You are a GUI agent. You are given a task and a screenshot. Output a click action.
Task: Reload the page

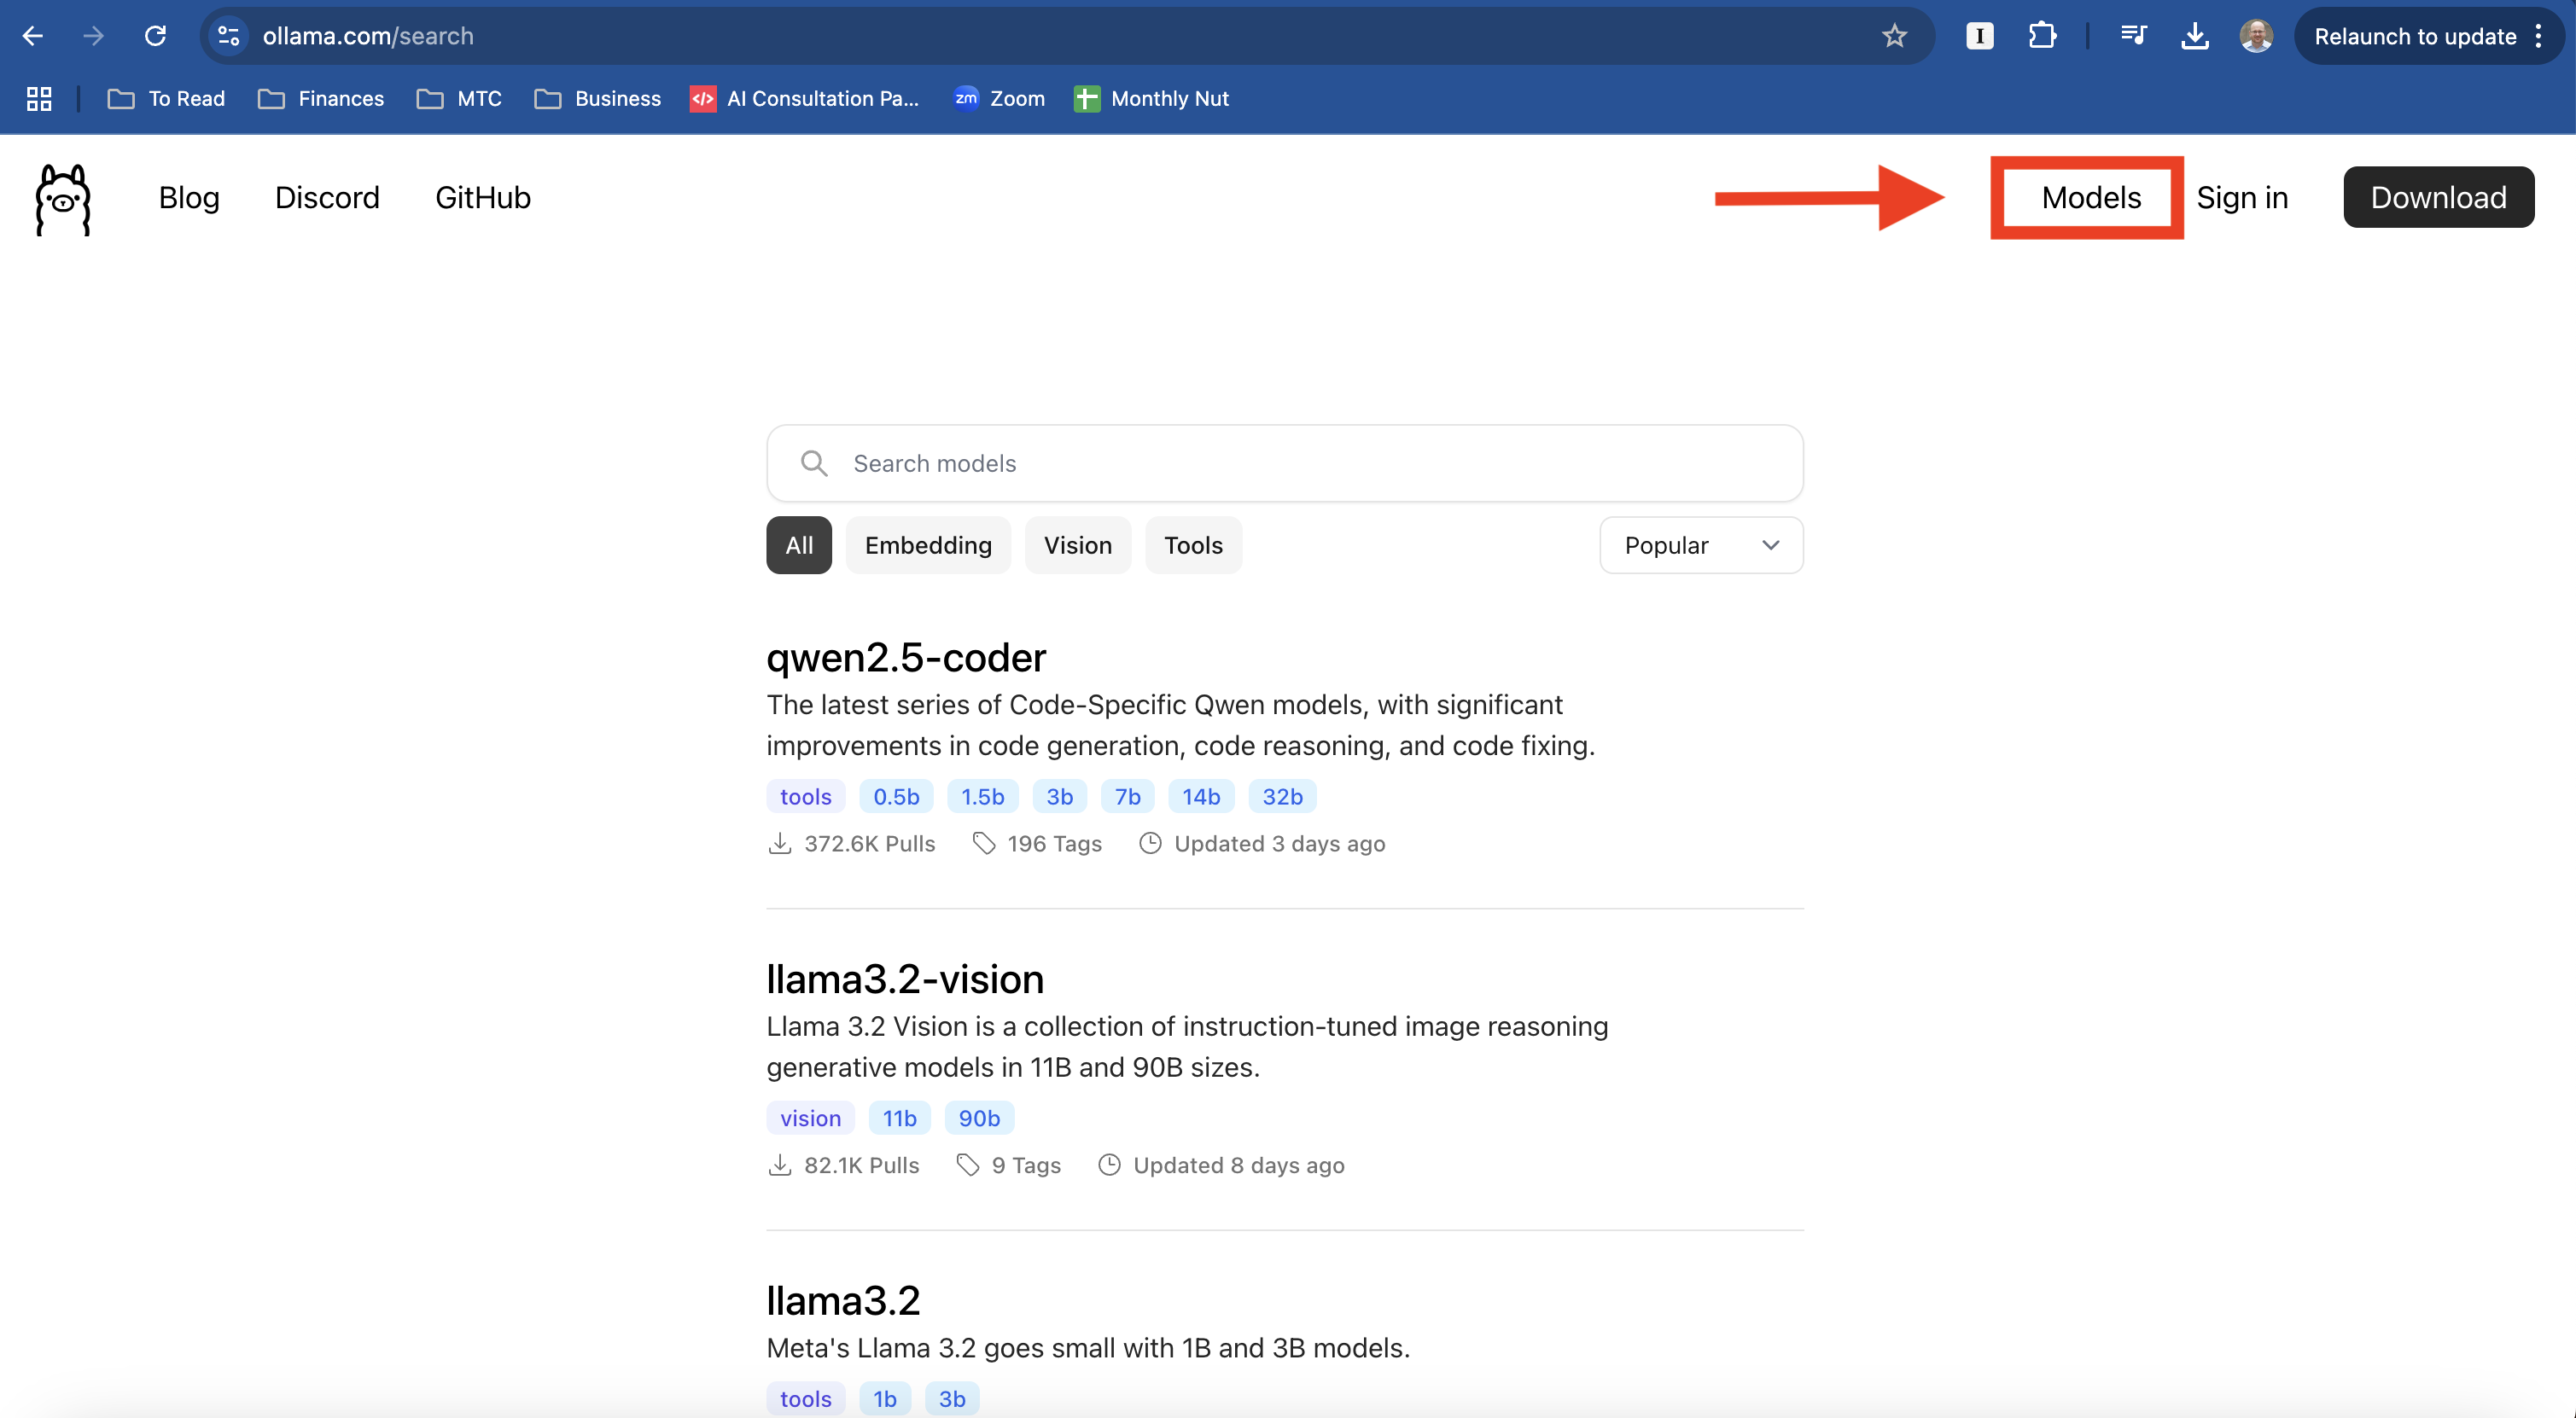click(155, 36)
